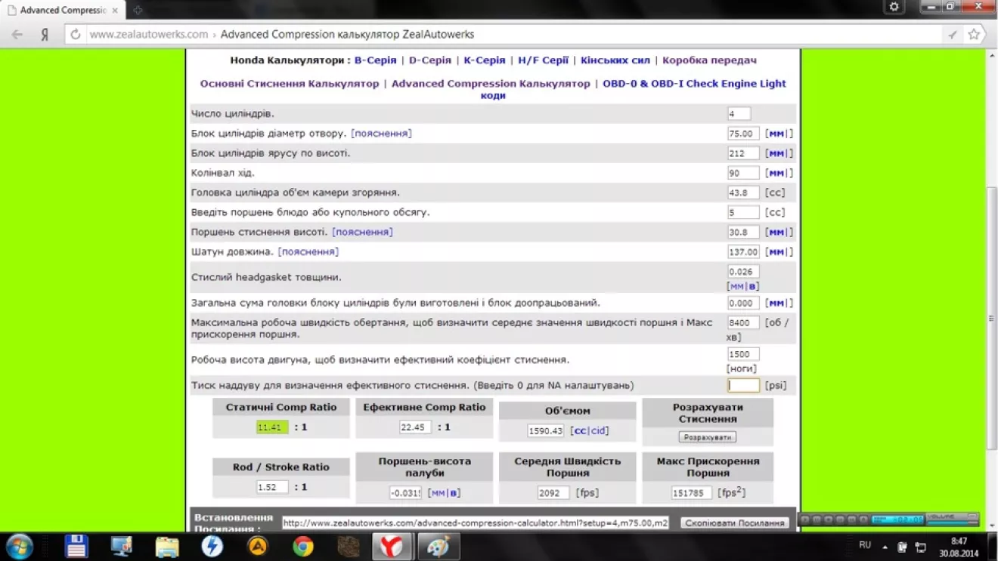This screenshot has width=998, height=561.
Task: Click the page scrollbar up arrow
Action: [992, 56]
